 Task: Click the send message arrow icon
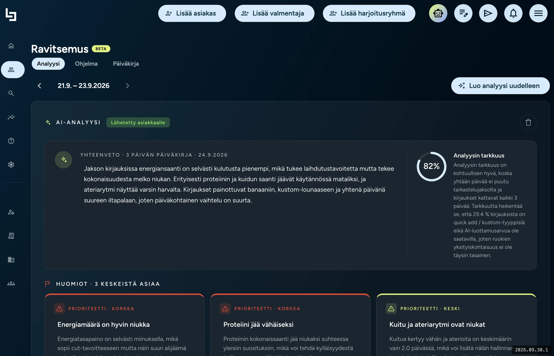pyautogui.click(x=488, y=13)
